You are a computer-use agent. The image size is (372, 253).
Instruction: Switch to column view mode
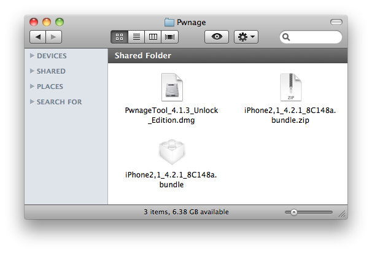(x=153, y=37)
